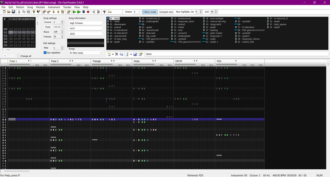Activate the context help pointer icon

pos(38,12)
